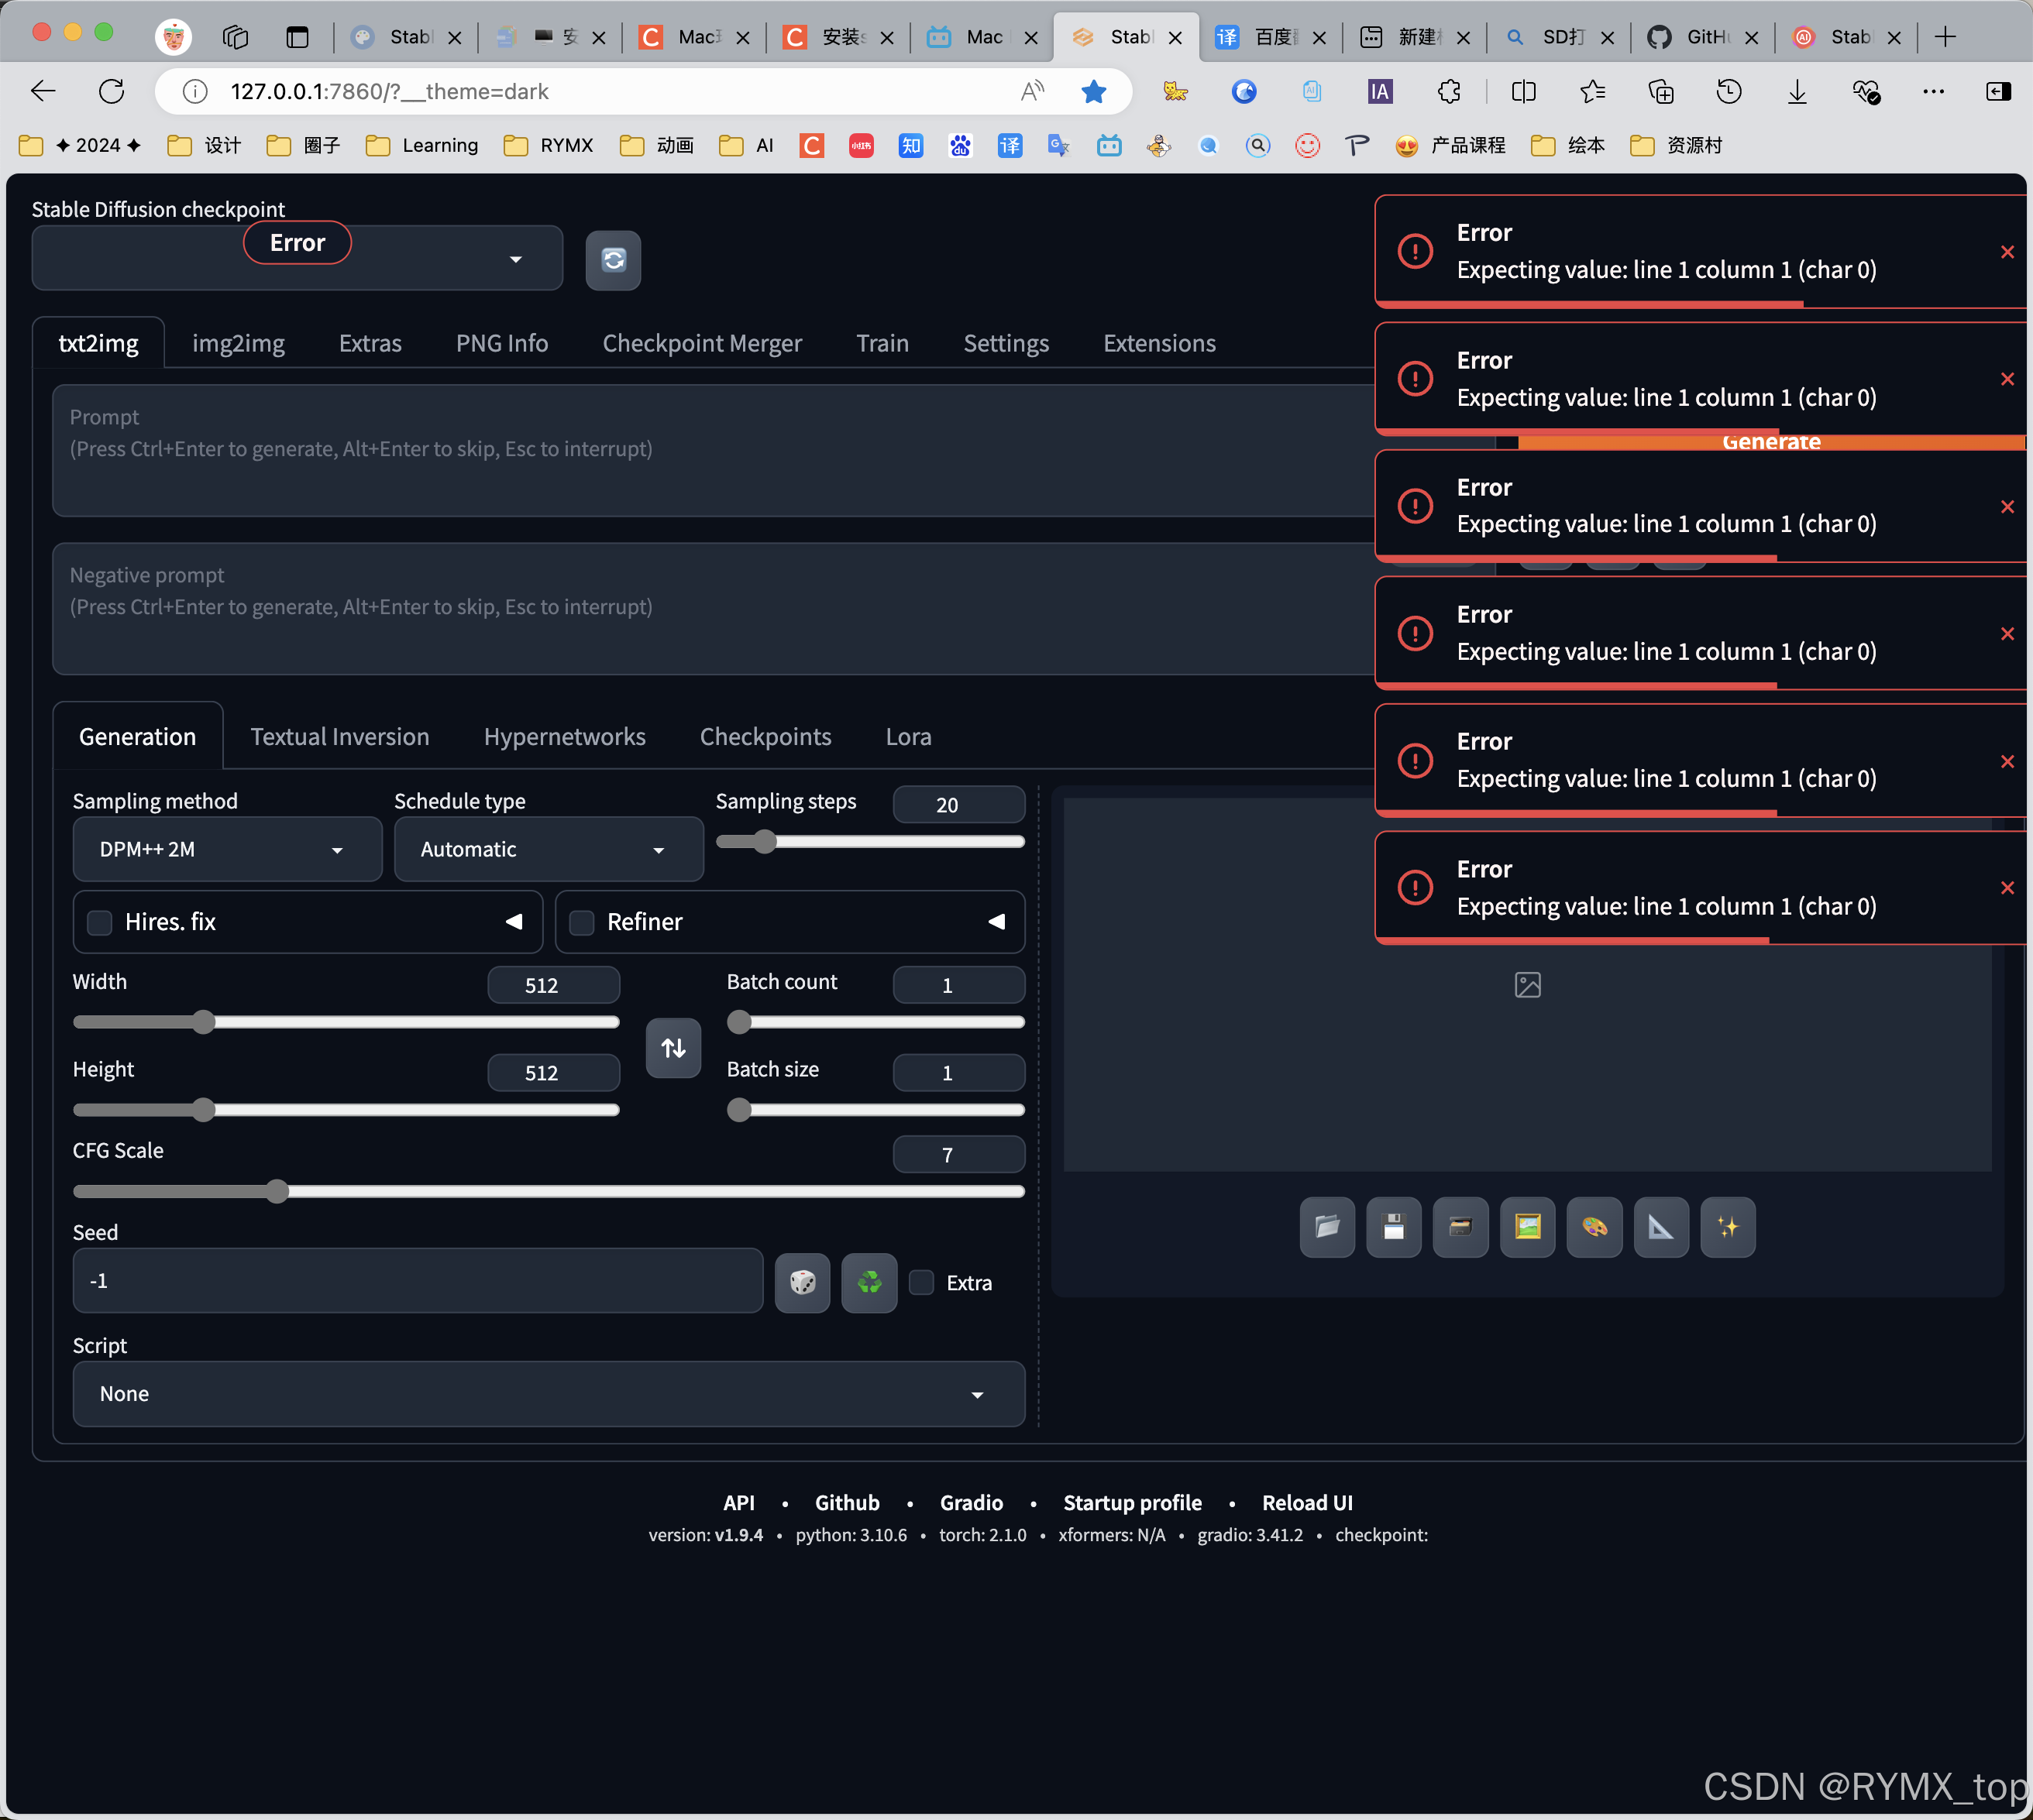
Task: Click the read aloud icon in address bar
Action: (x=1033, y=92)
